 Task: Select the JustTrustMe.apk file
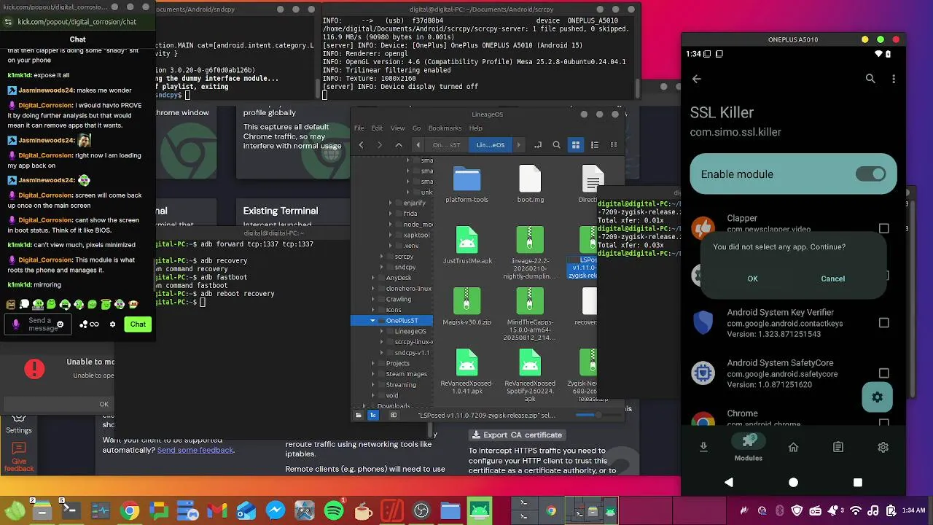point(467,246)
